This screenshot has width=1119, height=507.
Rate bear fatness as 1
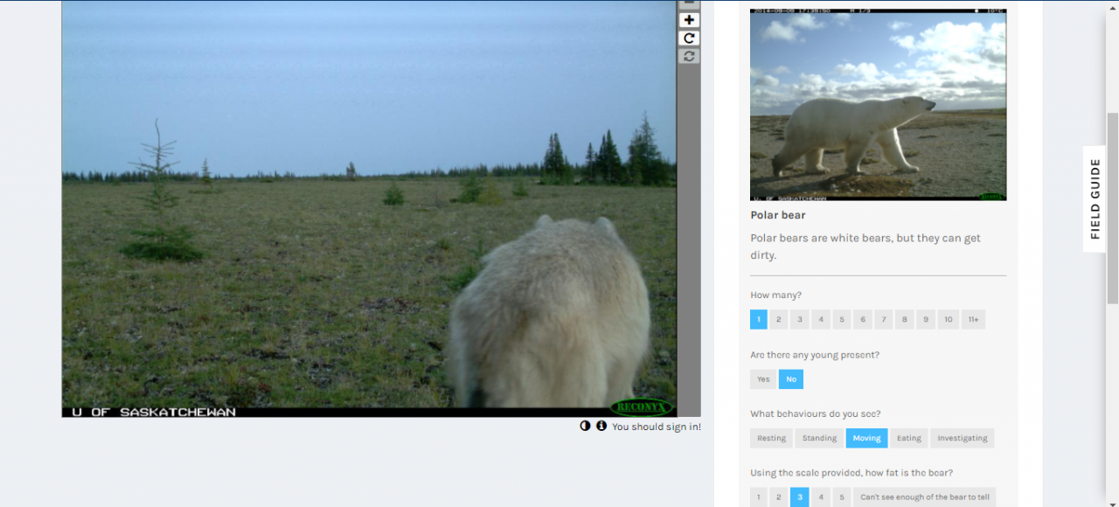click(759, 497)
